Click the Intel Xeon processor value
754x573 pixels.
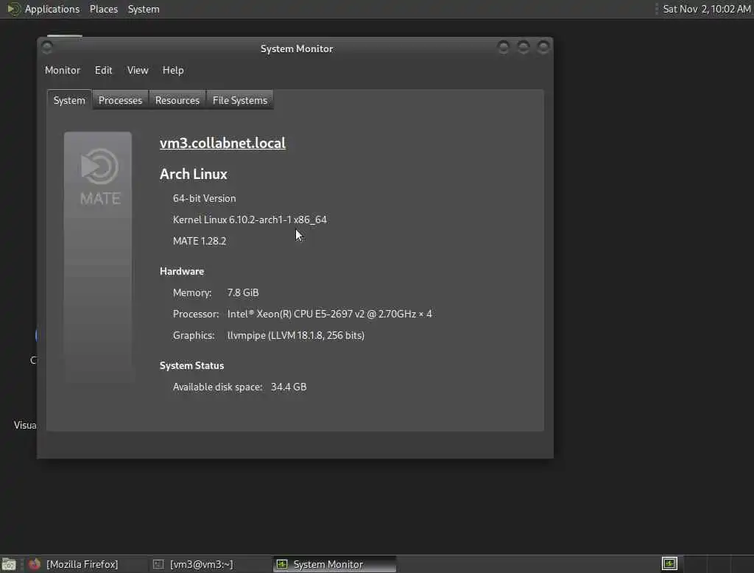[329, 314]
